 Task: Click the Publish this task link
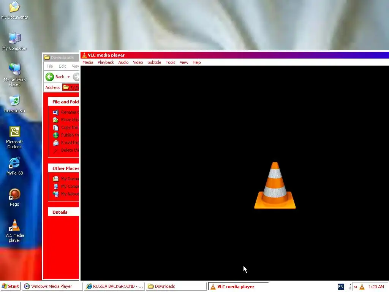click(x=70, y=135)
